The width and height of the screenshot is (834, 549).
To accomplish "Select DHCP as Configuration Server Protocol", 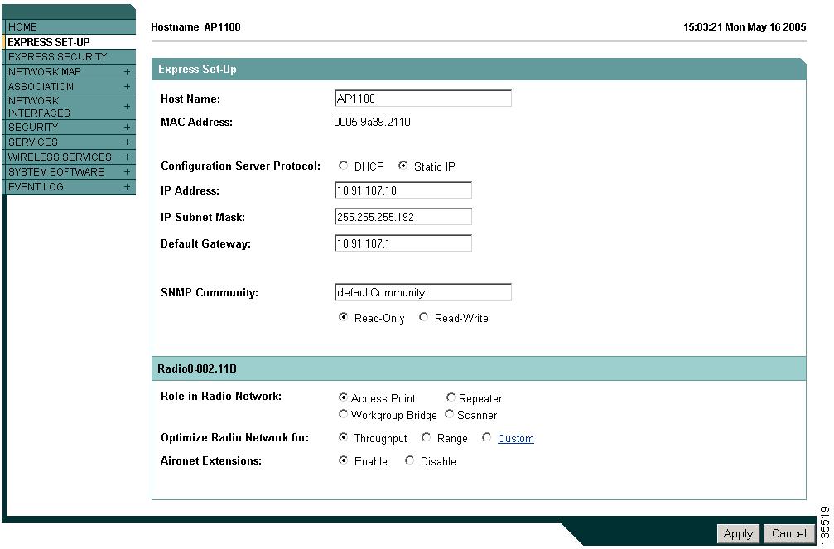I will tap(344, 165).
